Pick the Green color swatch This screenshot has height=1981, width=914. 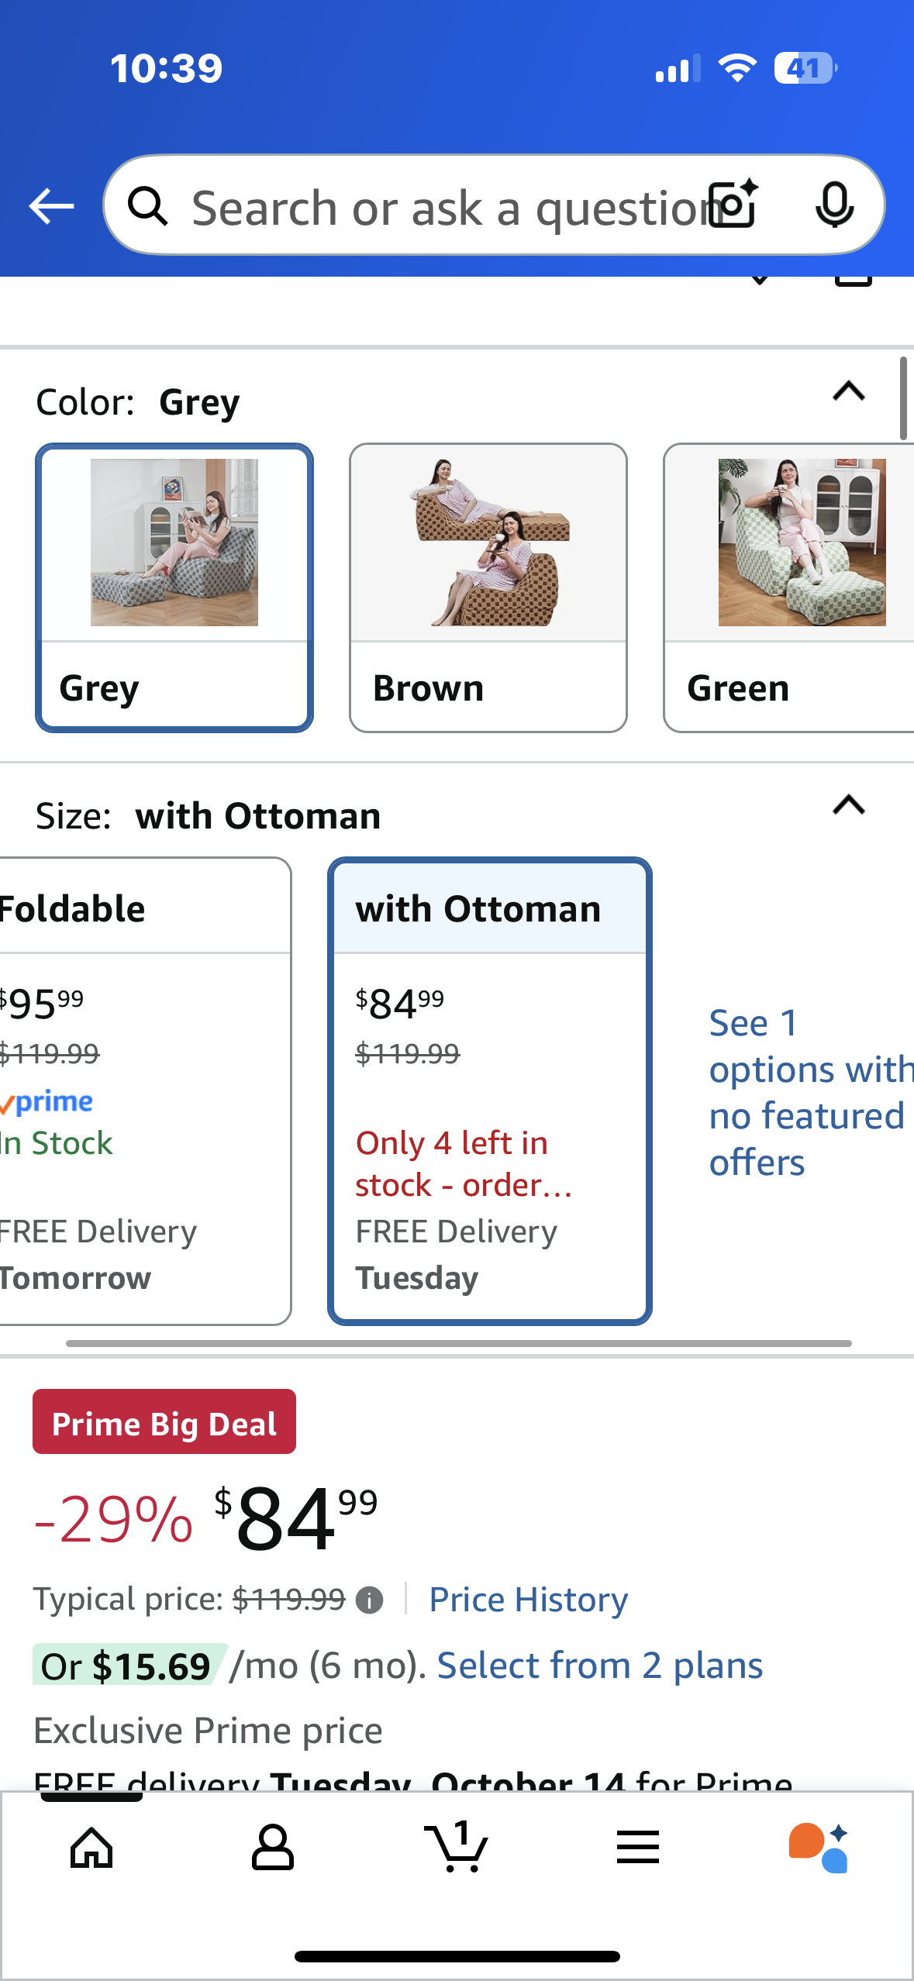[789, 587]
